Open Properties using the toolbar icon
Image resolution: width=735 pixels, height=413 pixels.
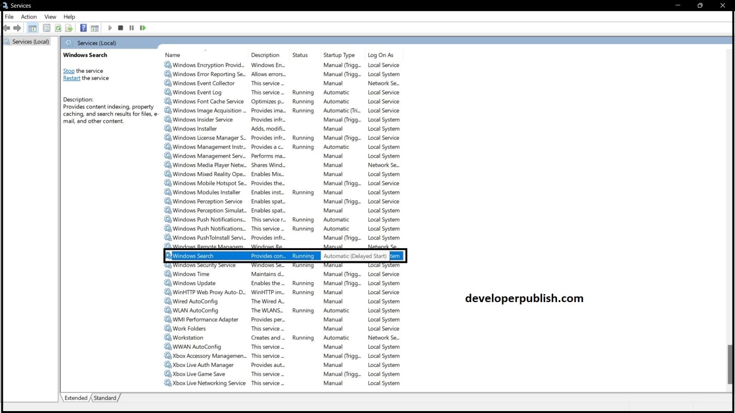(x=46, y=28)
